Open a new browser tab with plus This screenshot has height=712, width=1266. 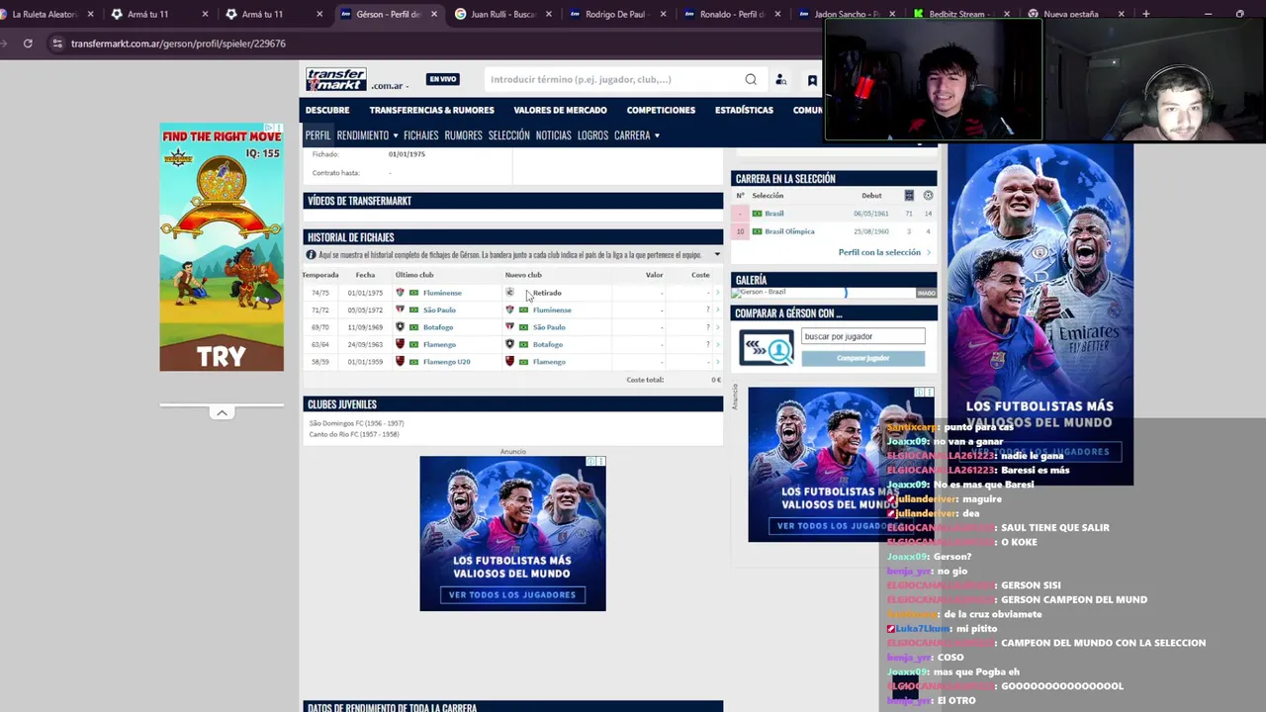pos(1145,14)
